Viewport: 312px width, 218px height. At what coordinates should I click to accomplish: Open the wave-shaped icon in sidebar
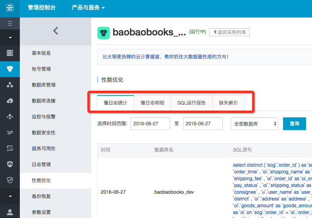tap(10, 132)
